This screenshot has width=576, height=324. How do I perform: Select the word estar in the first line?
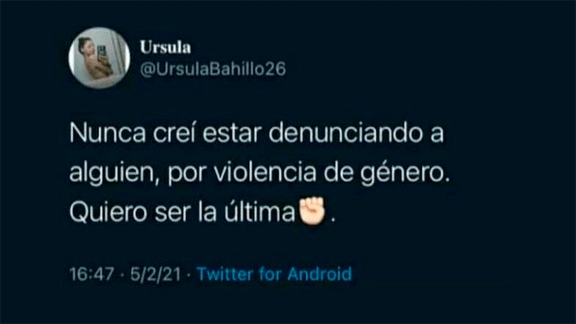tap(232, 134)
